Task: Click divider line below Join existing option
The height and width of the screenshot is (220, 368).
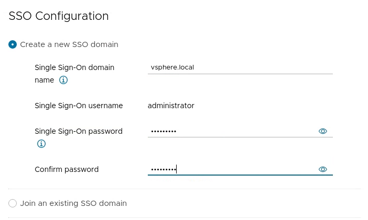Action: 185,218
